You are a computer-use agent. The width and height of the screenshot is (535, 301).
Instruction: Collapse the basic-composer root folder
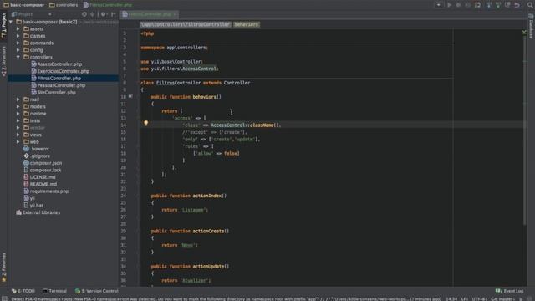point(11,22)
